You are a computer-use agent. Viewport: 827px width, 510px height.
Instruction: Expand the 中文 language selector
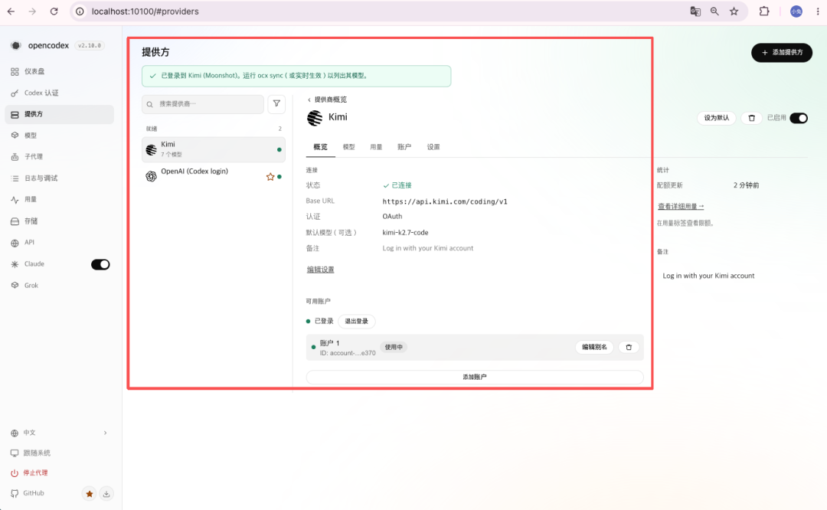pyautogui.click(x=59, y=433)
